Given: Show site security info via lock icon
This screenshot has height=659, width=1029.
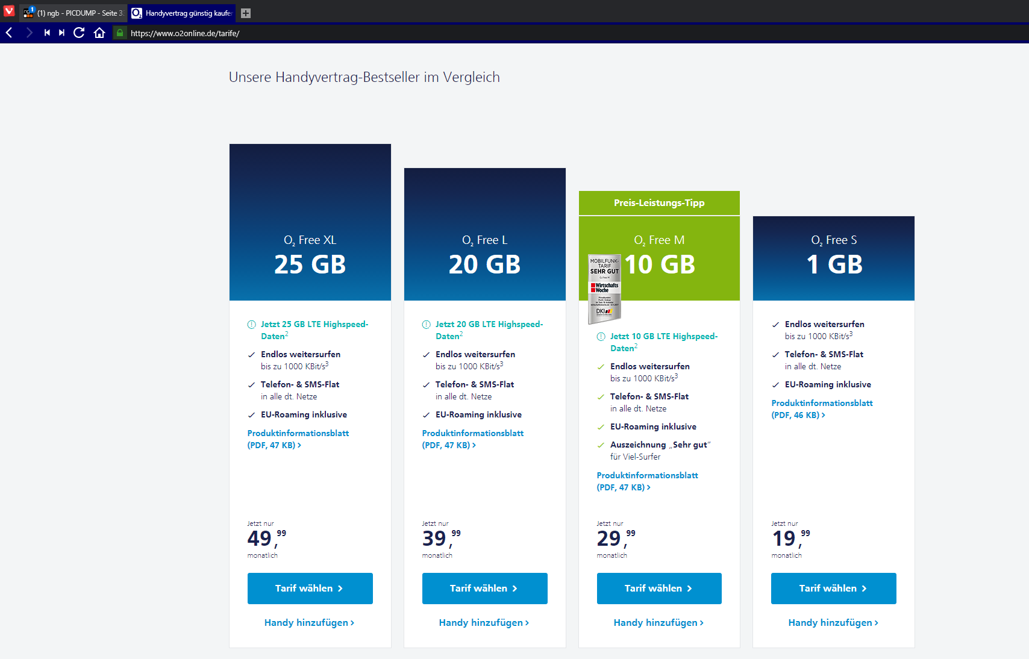Looking at the screenshot, I should [x=120, y=33].
